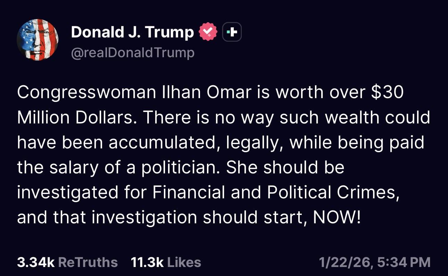Click the flag-themed profile avatar
This screenshot has height=276, width=448.
click(38, 40)
